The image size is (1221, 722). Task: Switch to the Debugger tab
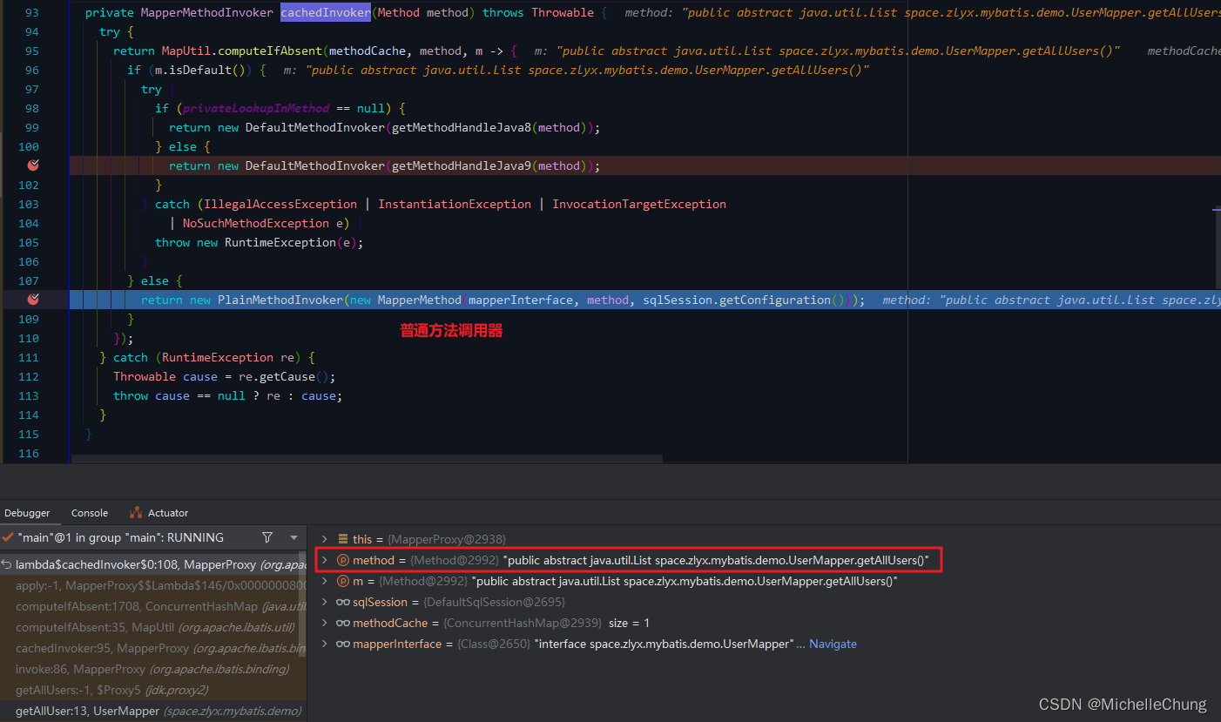[x=27, y=513]
